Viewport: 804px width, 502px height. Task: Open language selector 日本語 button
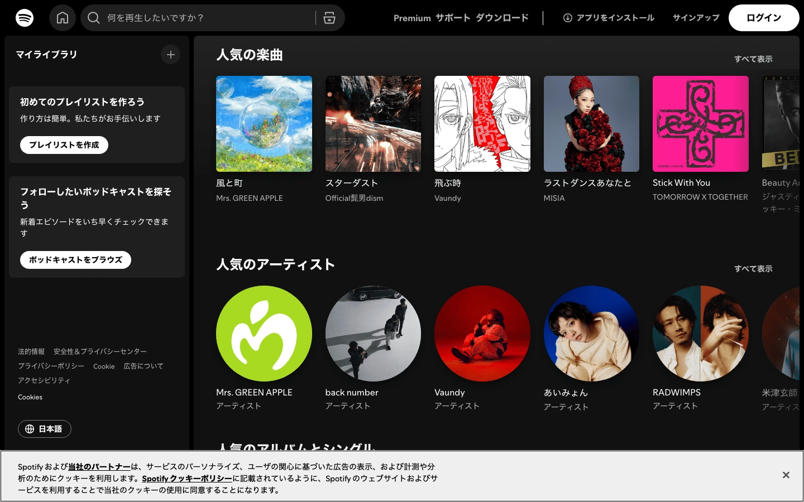click(x=45, y=429)
